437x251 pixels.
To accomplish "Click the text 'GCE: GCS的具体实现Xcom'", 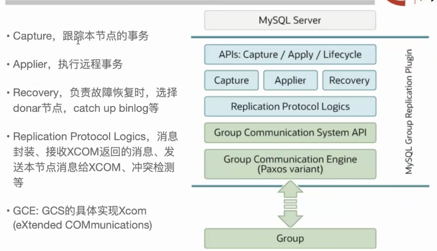I will 80,211.
